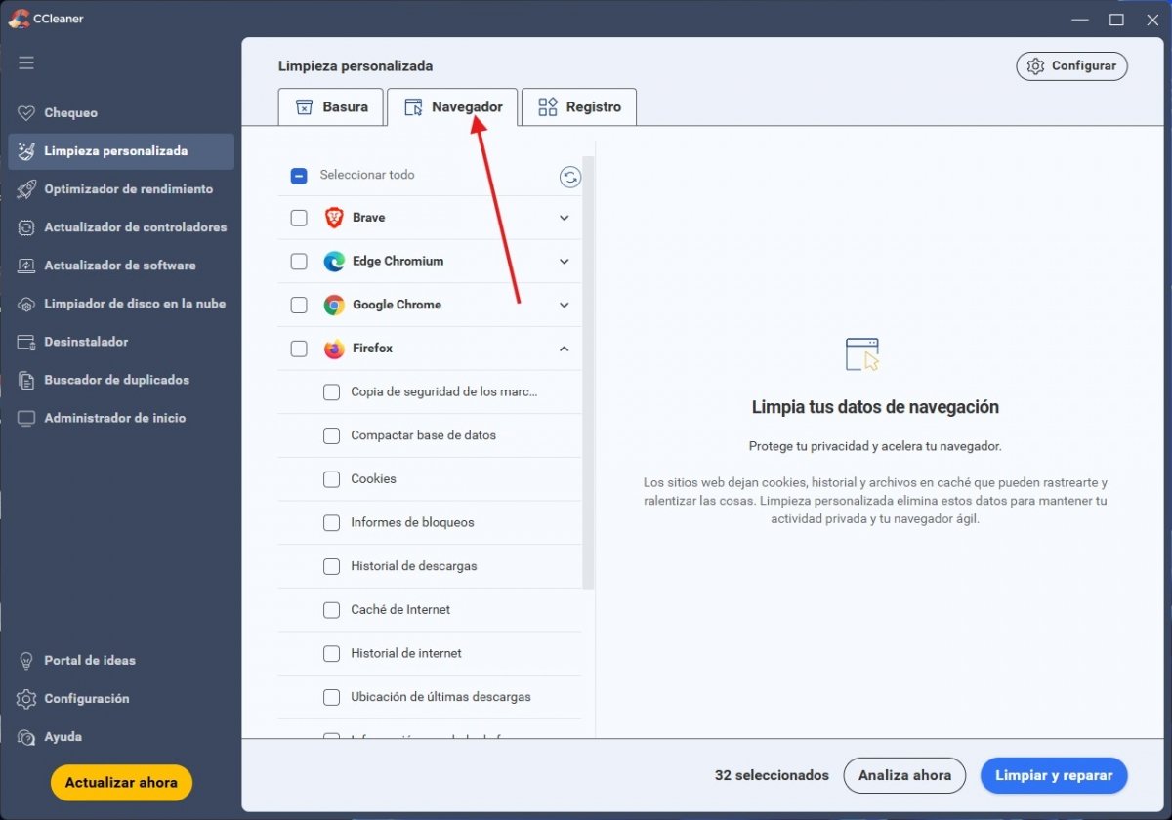Click the refresh icon next to Seleccionar todo

point(570,177)
